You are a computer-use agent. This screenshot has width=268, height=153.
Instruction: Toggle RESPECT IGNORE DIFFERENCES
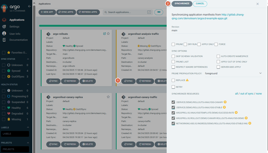173,67
